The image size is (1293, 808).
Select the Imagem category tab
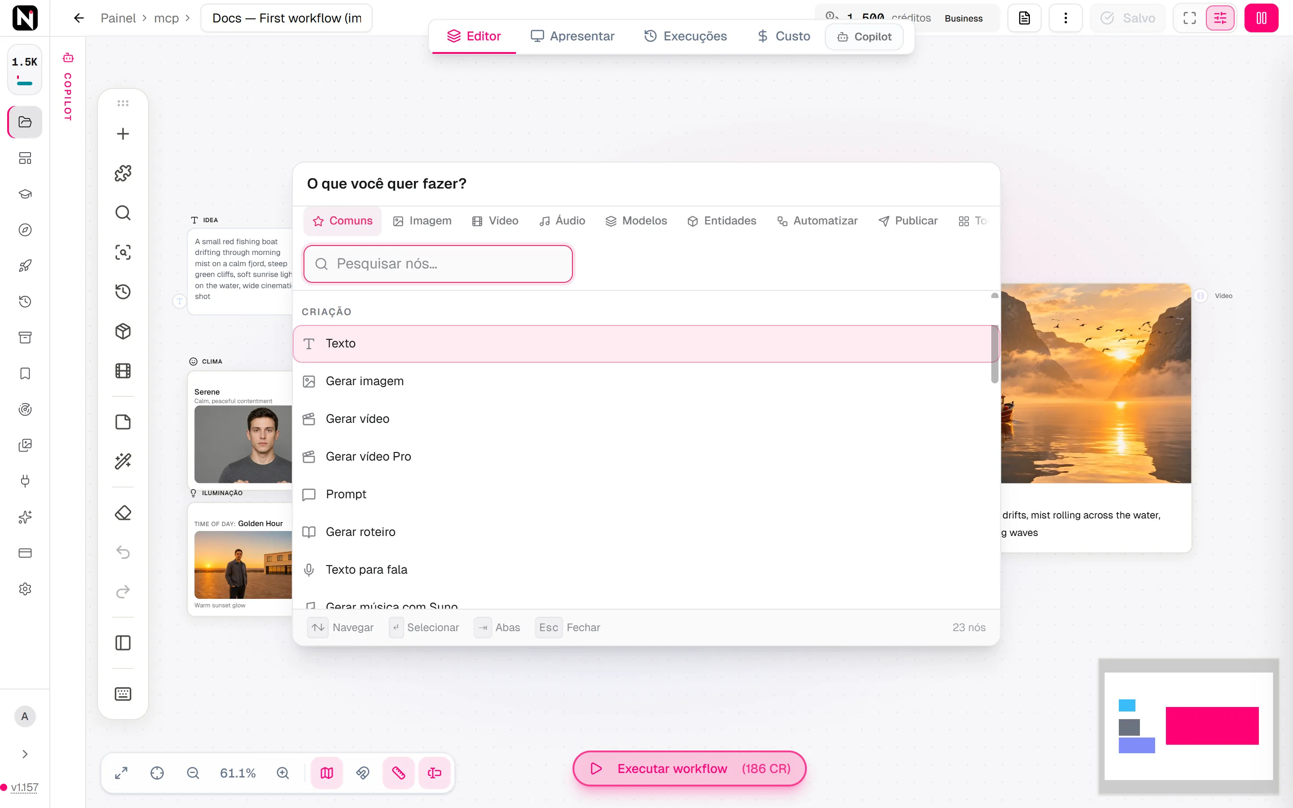422,221
